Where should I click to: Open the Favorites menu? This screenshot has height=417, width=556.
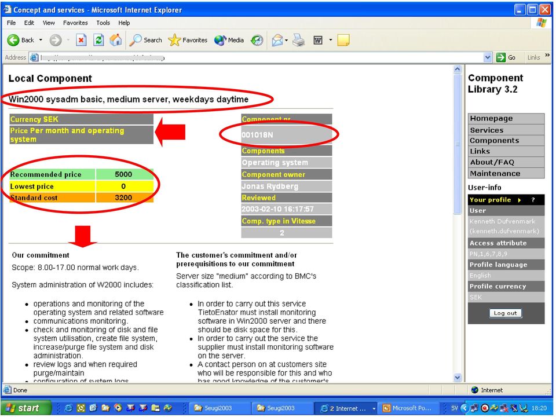point(75,23)
